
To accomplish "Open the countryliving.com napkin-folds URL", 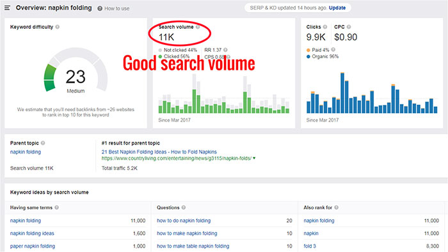I will tap(176, 158).
